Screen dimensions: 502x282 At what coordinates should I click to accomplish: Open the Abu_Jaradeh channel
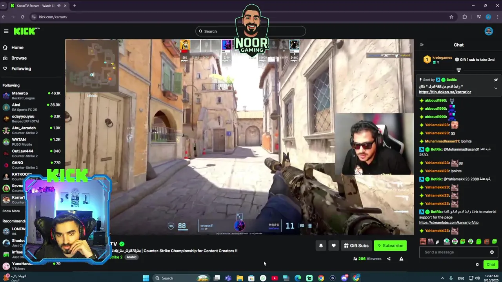(31, 130)
